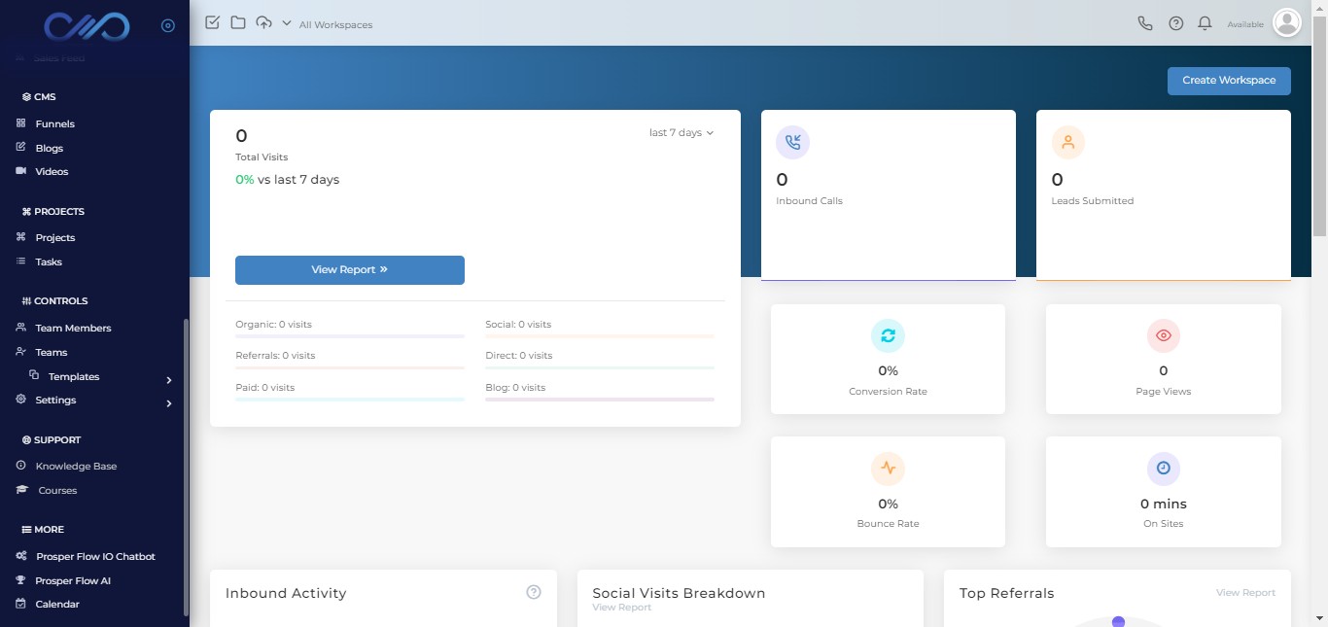This screenshot has width=1328, height=627.
Task: Open the notifications bell
Action: (1205, 22)
